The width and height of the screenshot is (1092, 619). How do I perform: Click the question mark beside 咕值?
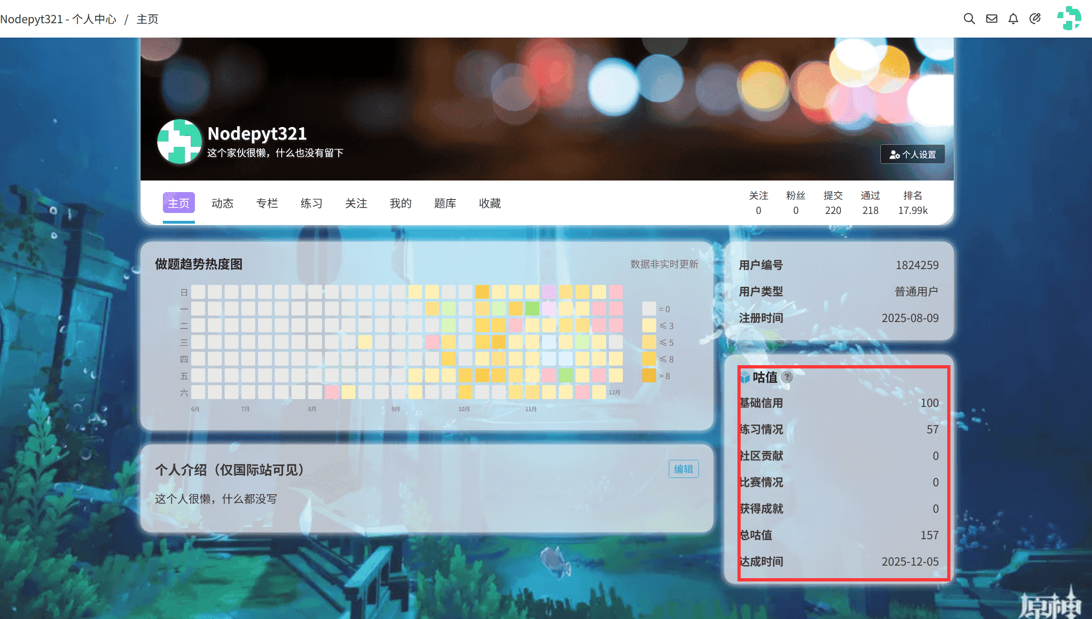tap(787, 377)
